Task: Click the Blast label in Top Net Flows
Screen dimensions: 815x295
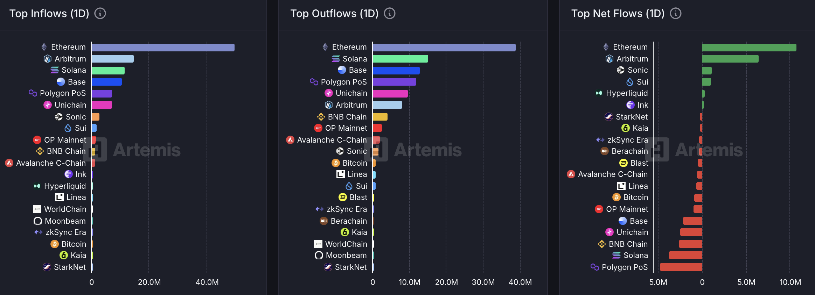Action: point(639,163)
